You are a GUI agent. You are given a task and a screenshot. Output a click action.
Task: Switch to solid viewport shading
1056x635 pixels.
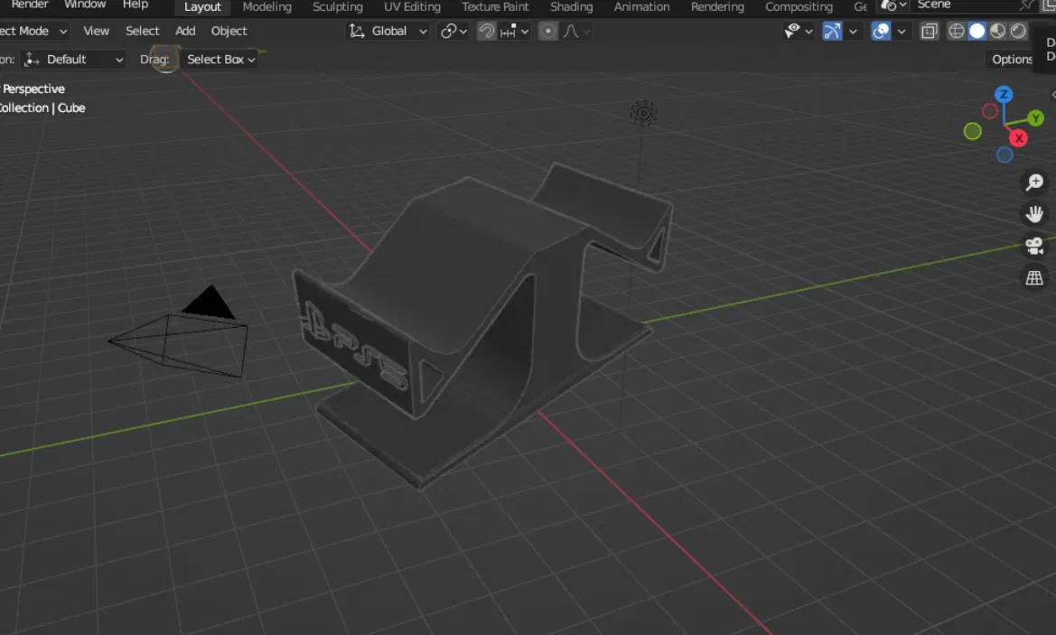[x=977, y=31]
